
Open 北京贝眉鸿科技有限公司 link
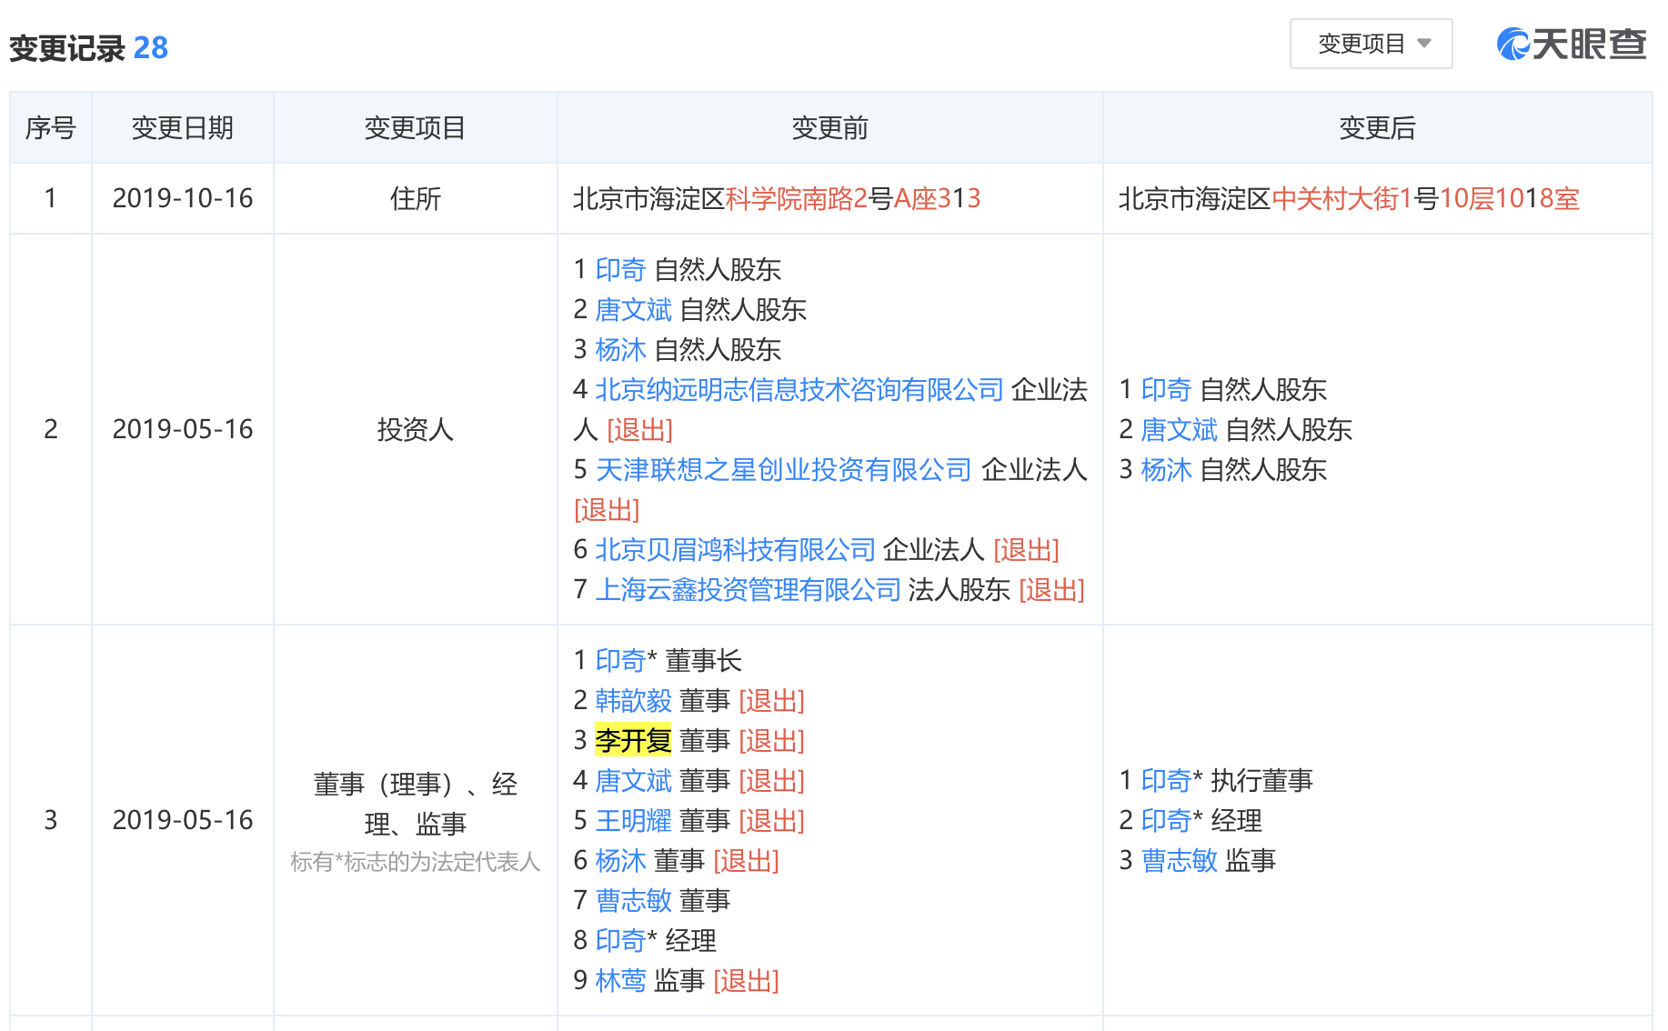pos(735,549)
